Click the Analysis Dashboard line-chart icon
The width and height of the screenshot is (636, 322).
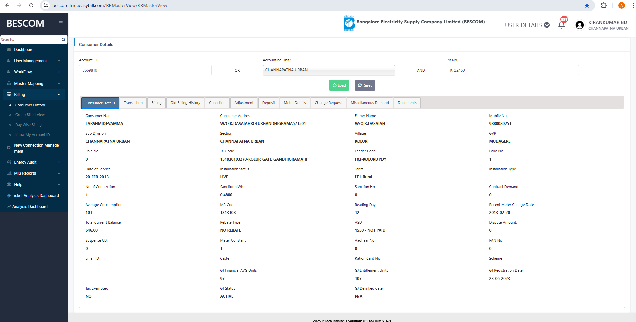[x=9, y=207]
